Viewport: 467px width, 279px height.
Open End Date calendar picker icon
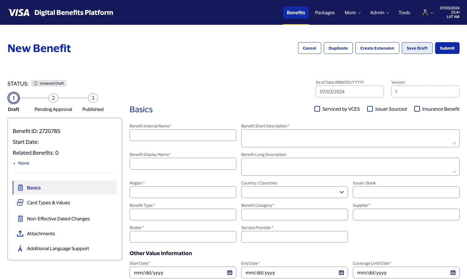point(341,272)
